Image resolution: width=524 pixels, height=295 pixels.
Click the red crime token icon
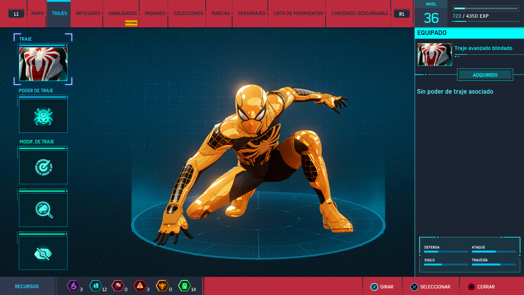[140, 286]
